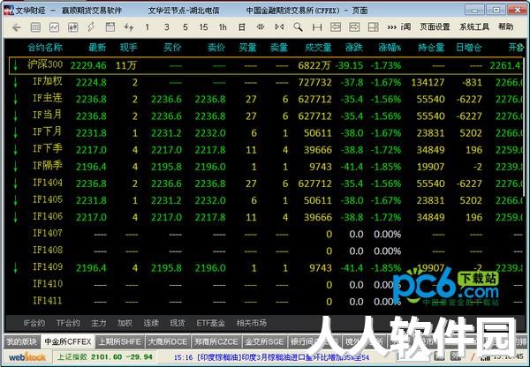Open the candlestick K-line chart icon

coord(72,27)
